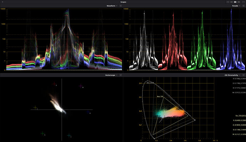Image resolution: width=246 pixels, height=142 pixels.
Task: Open the Parade scope settings icon
Action: [244, 6]
